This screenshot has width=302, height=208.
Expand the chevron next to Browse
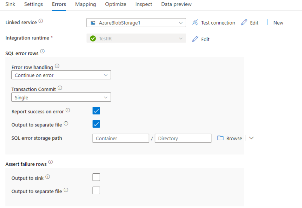click(x=251, y=138)
